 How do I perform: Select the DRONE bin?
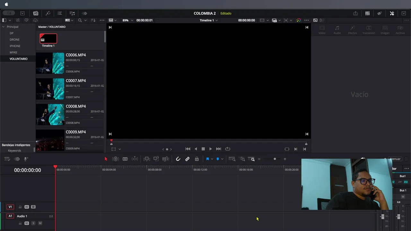coord(14,39)
